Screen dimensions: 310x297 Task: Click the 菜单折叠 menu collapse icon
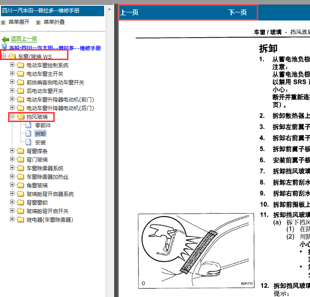tap(39, 22)
